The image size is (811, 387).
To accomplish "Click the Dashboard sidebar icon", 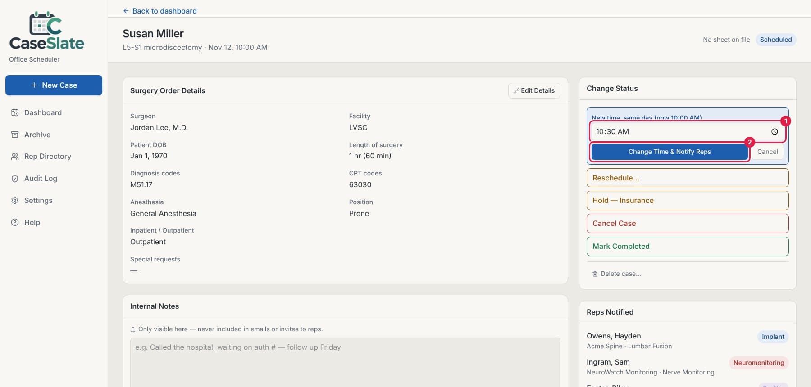I will [x=15, y=112].
